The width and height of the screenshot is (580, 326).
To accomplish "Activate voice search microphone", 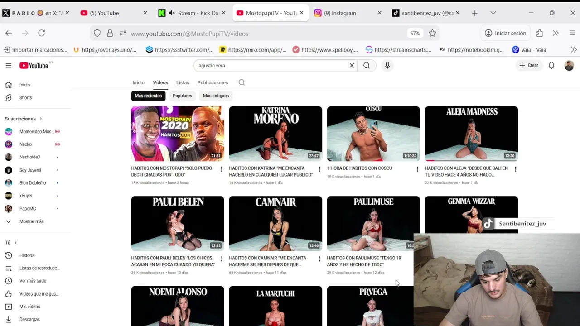I will tap(387, 65).
